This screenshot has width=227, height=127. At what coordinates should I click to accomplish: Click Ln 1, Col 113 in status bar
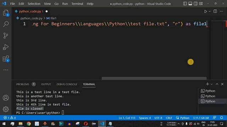coord(127,118)
